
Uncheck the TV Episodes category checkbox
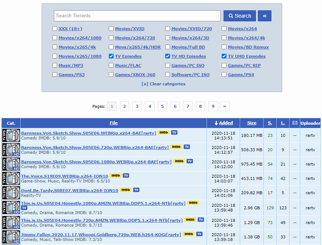click(111, 56)
